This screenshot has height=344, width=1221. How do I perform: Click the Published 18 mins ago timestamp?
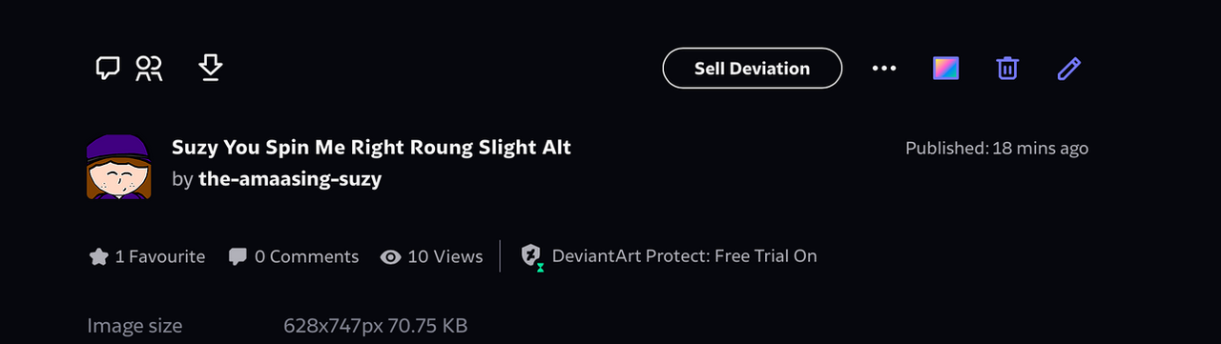click(x=997, y=149)
